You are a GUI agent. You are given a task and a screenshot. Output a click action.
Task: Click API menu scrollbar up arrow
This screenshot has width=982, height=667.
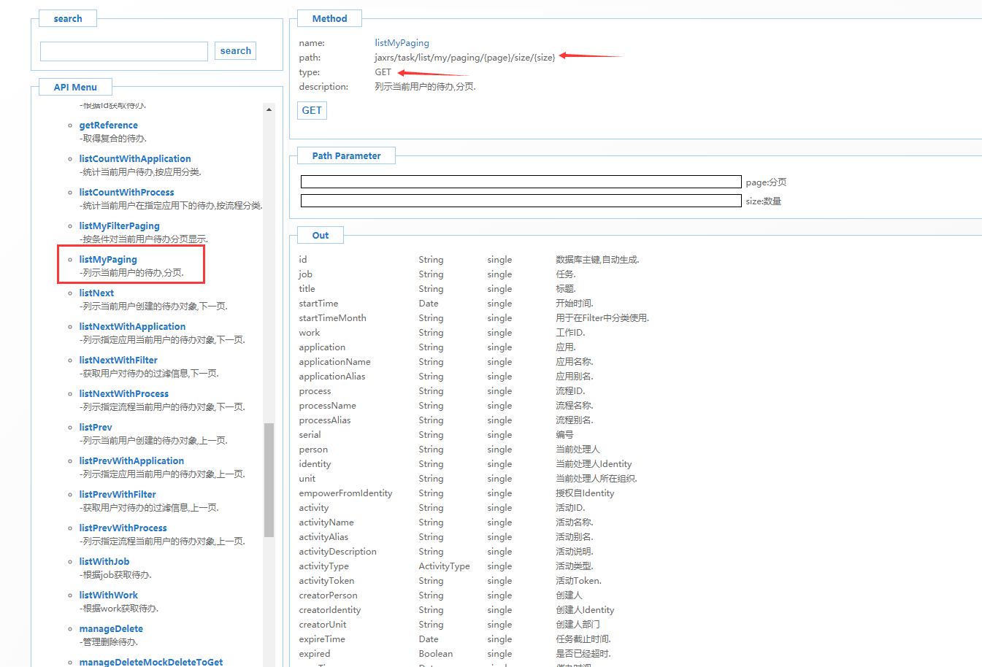(269, 109)
